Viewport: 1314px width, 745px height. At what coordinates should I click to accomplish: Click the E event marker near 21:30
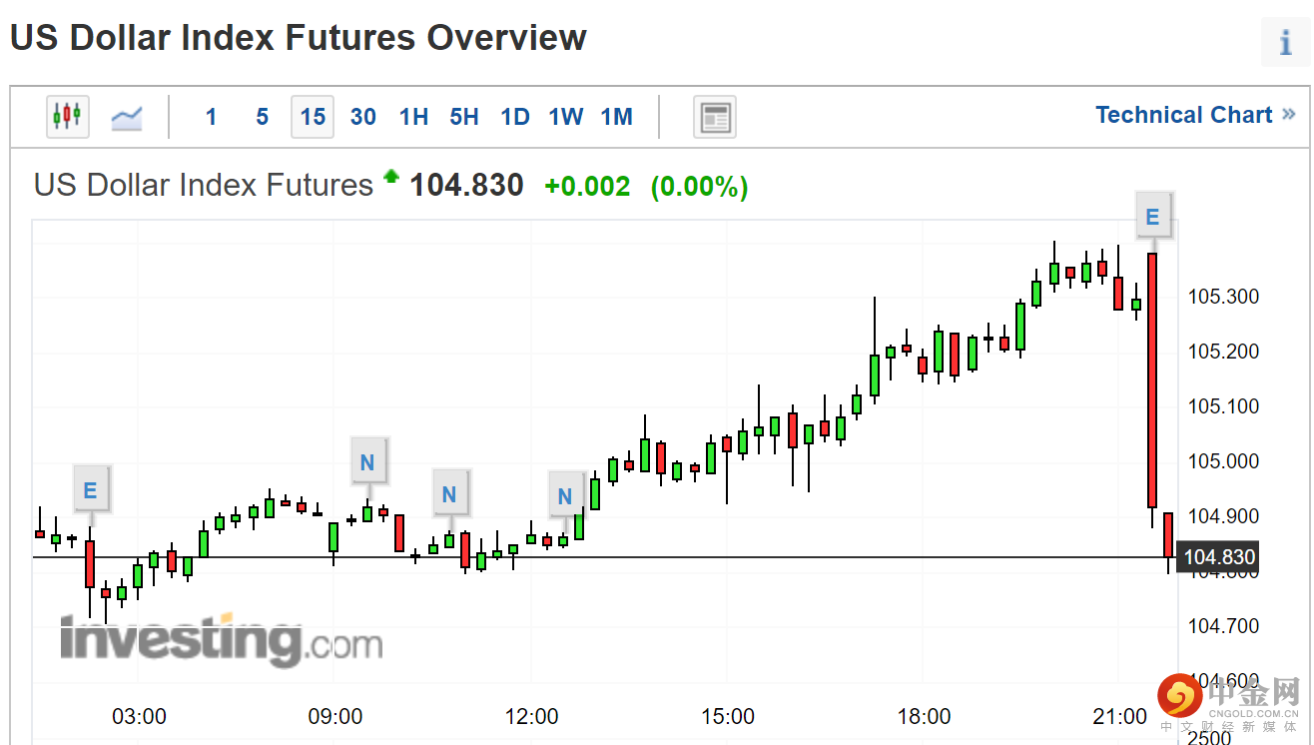(x=1152, y=217)
